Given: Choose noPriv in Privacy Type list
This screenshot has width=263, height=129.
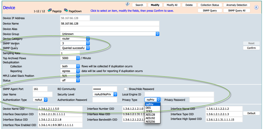Looking at the screenshot, I should coord(152,104).
